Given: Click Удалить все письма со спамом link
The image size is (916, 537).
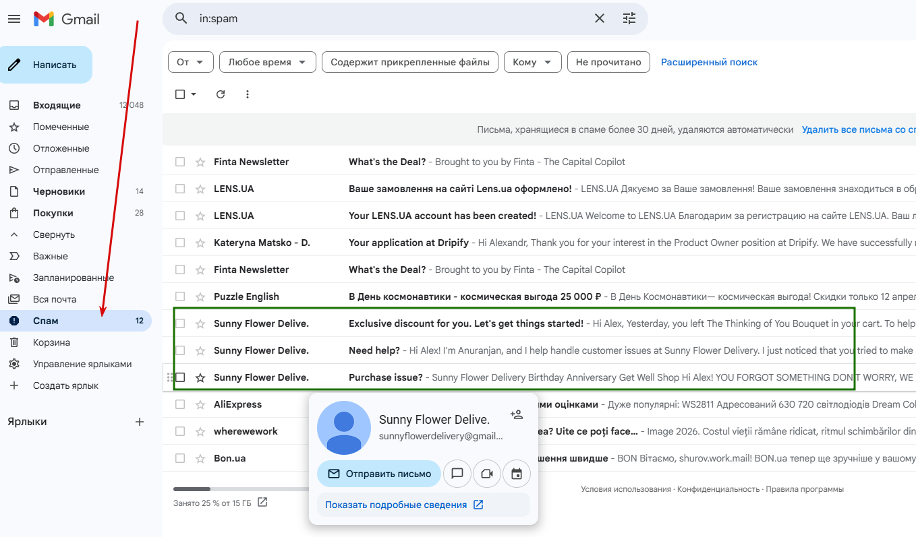Looking at the screenshot, I should (859, 129).
